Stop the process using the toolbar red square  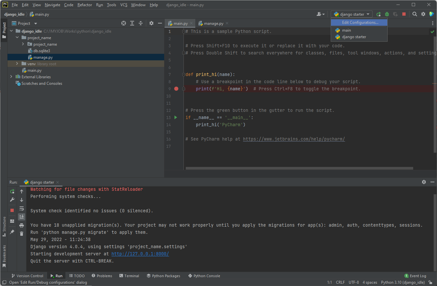pyautogui.click(x=404, y=14)
